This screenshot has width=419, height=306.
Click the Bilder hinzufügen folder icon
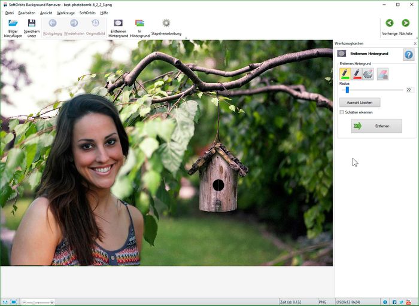click(x=13, y=23)
